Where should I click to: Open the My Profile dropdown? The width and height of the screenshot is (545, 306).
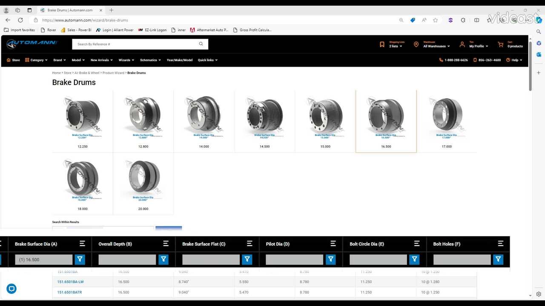[478, 46]
